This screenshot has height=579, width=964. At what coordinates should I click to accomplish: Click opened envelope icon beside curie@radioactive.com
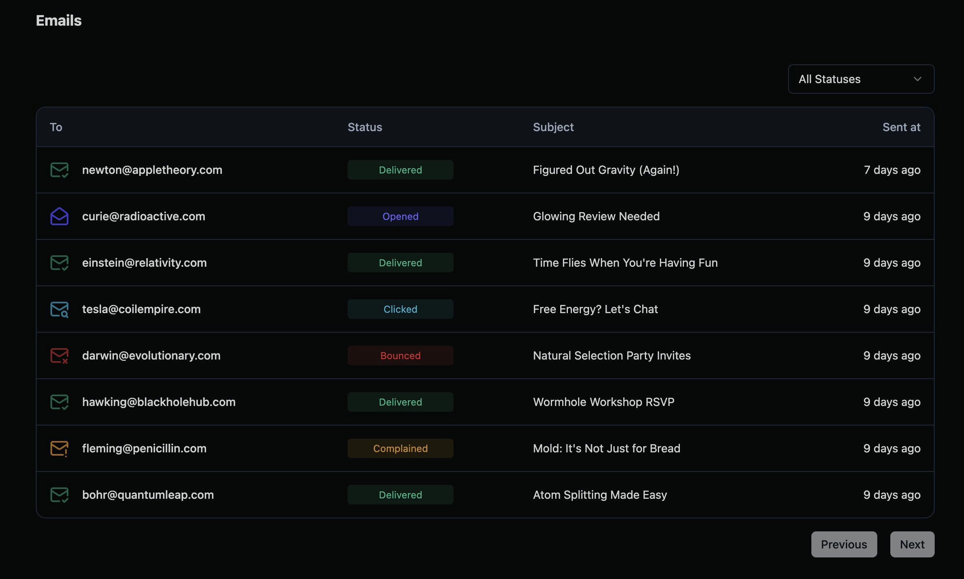click(x=59, y=216)
